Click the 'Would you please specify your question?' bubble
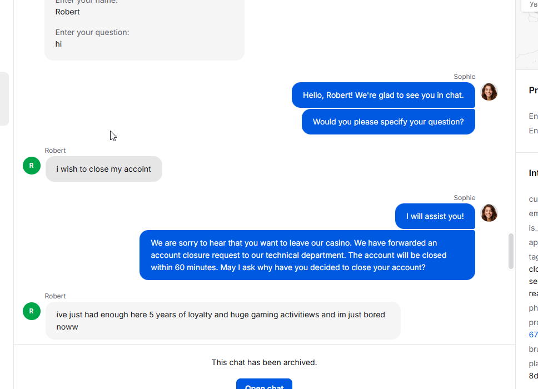 [388, 122]
